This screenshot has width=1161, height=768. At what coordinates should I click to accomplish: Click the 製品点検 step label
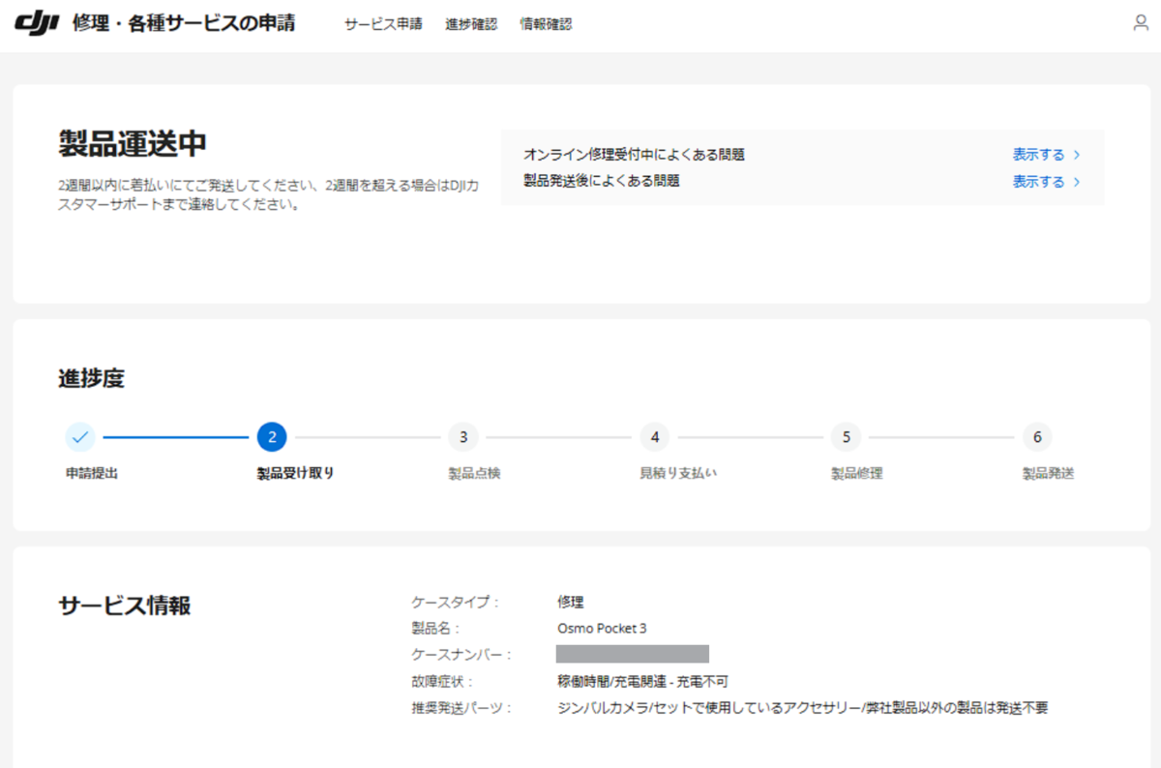(x=474, y=474)
